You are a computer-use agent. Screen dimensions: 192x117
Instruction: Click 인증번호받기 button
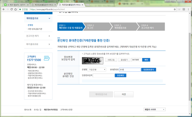[x=149, y=70]
